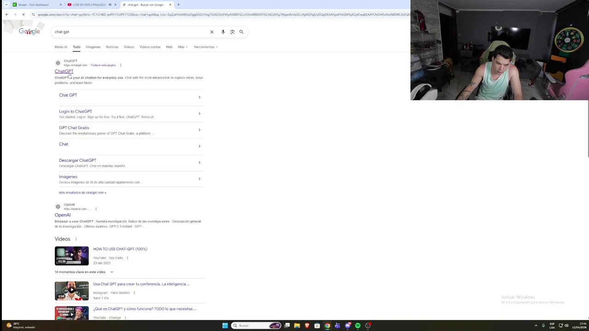The image size is (589, 331).
Task: Select the Todo results tab
Action: click(76, 47)
